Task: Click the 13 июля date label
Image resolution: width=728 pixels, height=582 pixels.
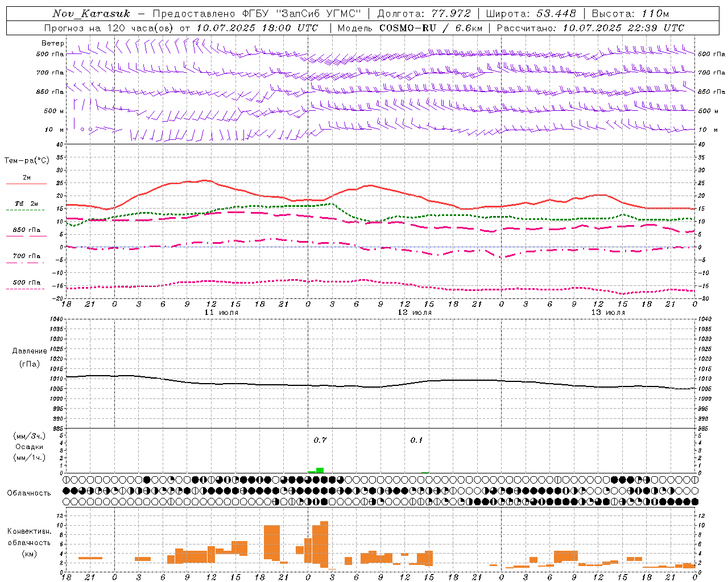Action: [608, 313]
